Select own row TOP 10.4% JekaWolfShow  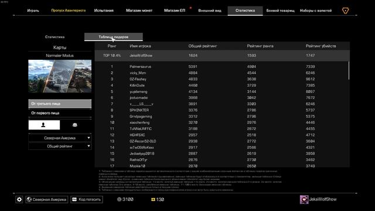pyautogui.click(x=222, y=56)
